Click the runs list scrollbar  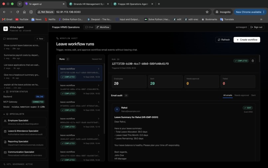[x=104, y=99]
